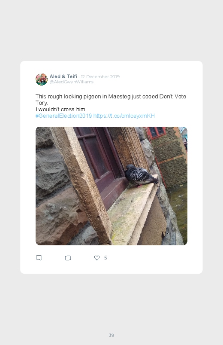Click the page number 39
Image resolution: width=223 pixels, height=345 pixels.
pos(111,335)
